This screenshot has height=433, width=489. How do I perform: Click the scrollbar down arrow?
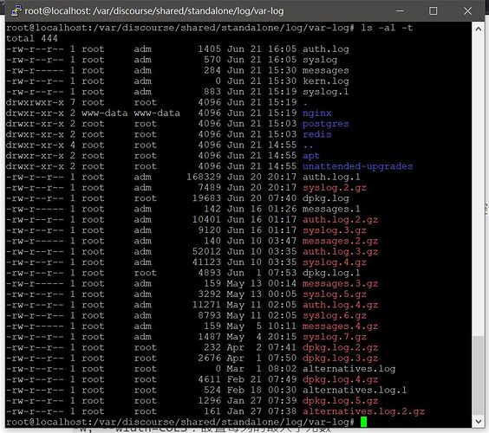pos(478,422)
